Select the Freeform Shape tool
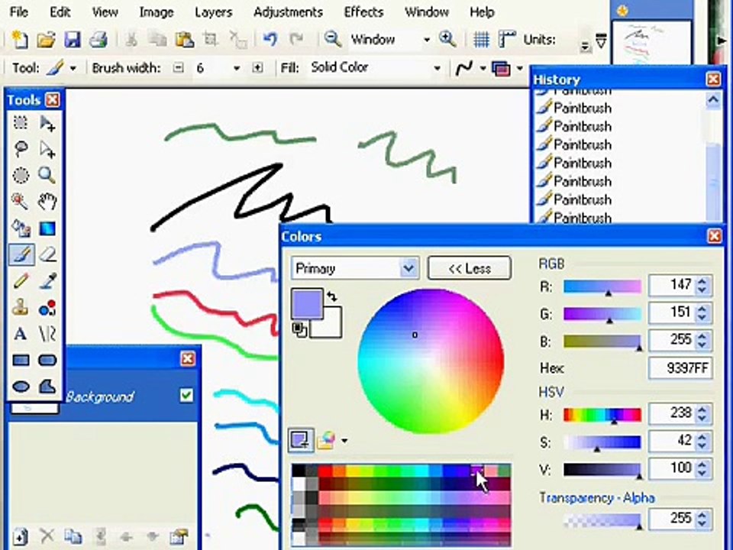This screenshot has height=550, width=733. tap(47, 387)
